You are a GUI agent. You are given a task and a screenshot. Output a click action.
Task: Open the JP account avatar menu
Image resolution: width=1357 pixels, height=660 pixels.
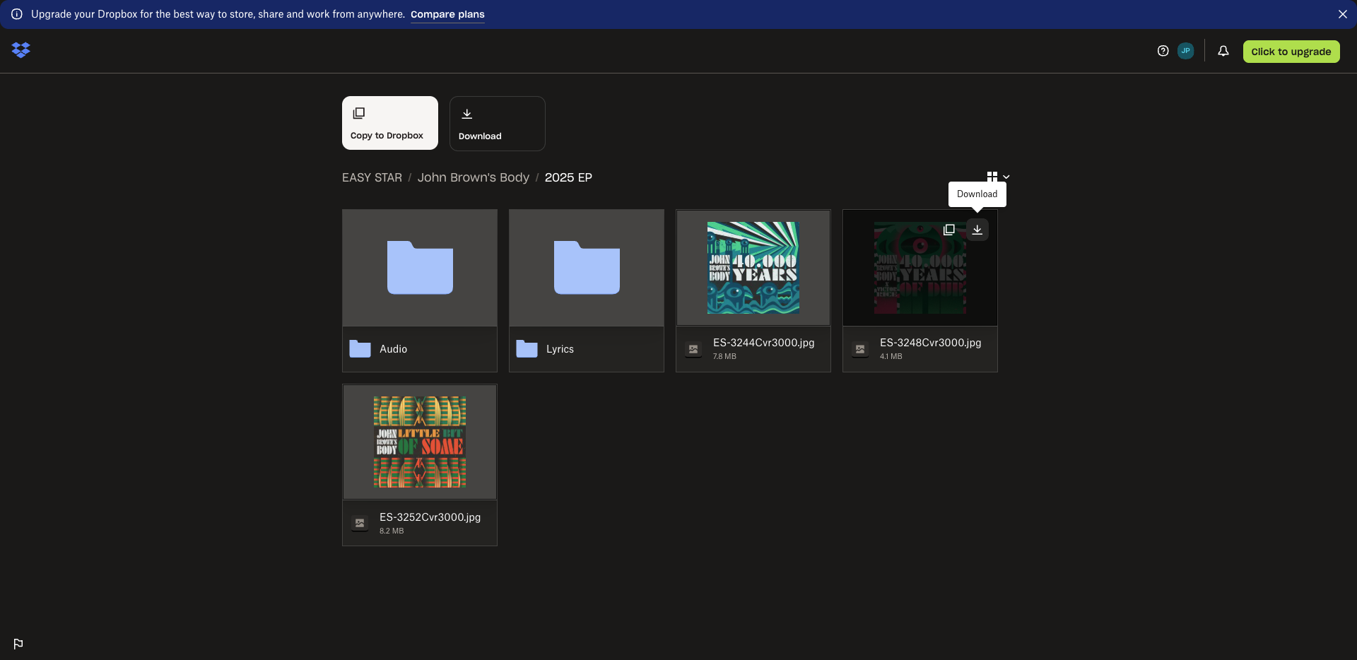coord(1185,51)
